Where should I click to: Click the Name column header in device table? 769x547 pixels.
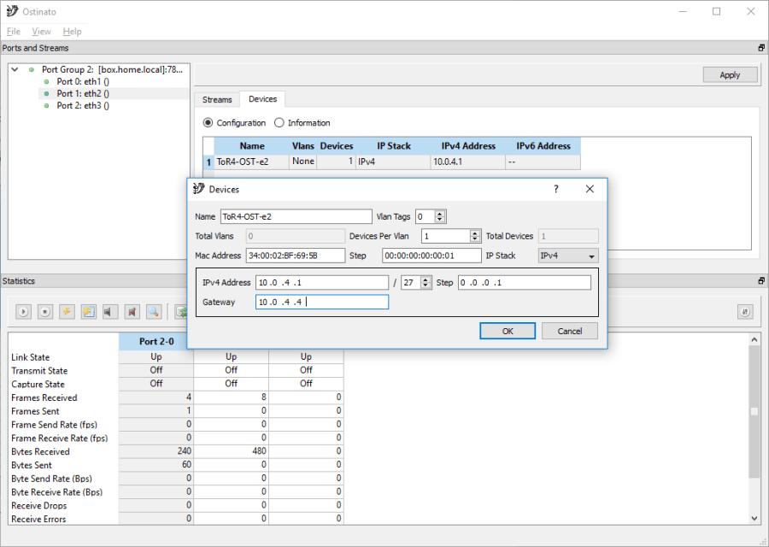coord(252,146)
